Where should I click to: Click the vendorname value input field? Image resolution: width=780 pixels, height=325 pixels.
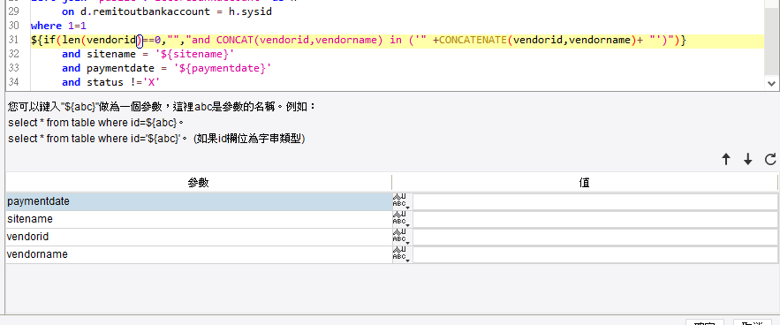coord(595,254)
